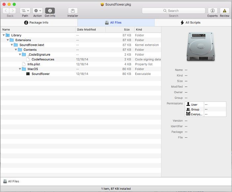The image size is (232, 192).
Task: Click the date of CodeResources
Action: tap(82, 59)
